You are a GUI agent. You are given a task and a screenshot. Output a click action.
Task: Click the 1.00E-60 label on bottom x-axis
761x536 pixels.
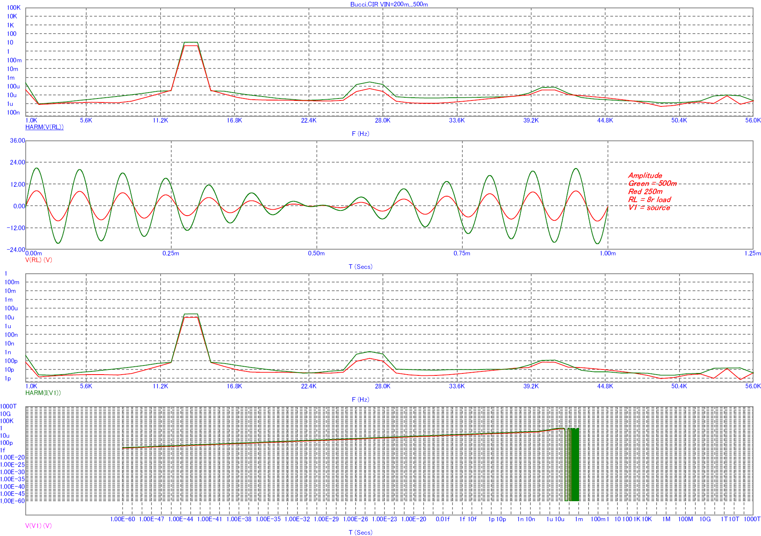tap(123, 519)
